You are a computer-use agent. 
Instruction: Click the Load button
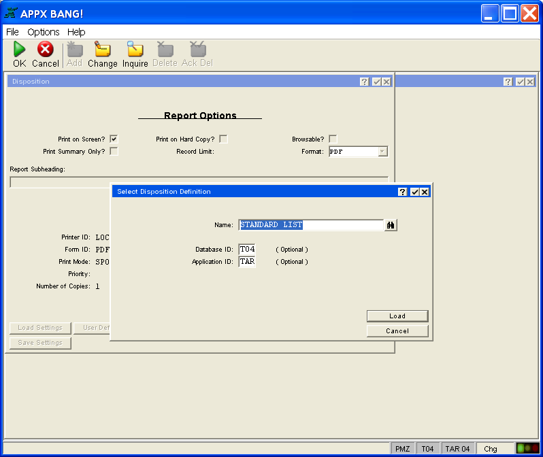point(397,316)
